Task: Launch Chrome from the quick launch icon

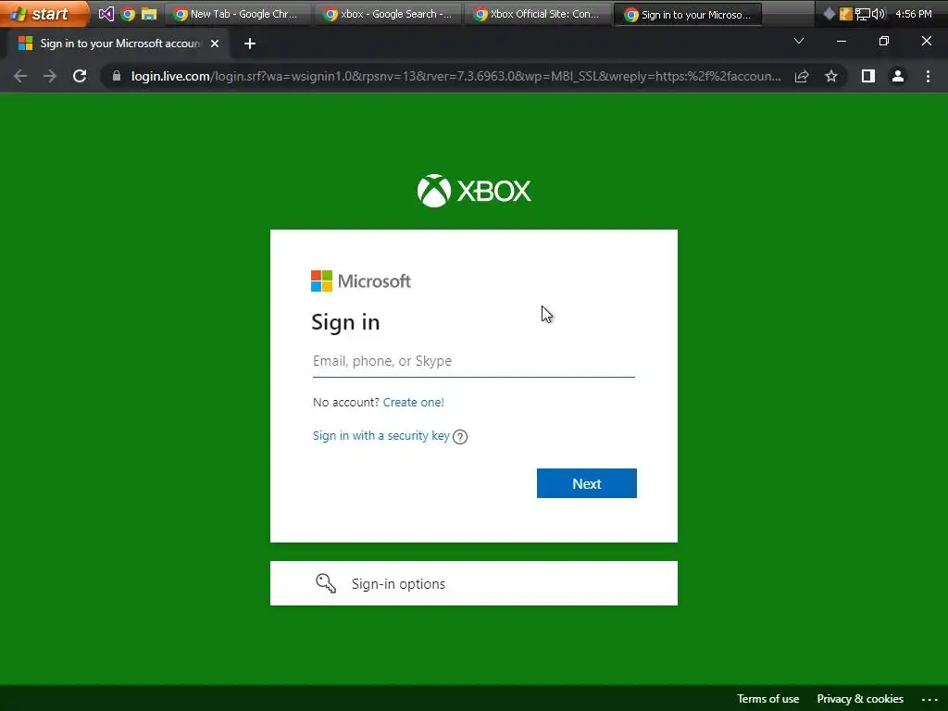Action: [x=128, y=13]
